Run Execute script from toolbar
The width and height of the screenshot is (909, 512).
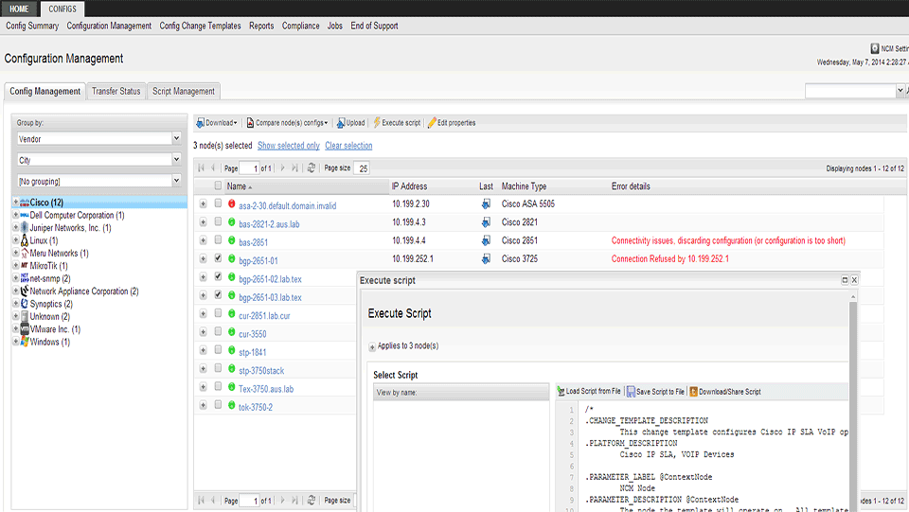[397, 123]
